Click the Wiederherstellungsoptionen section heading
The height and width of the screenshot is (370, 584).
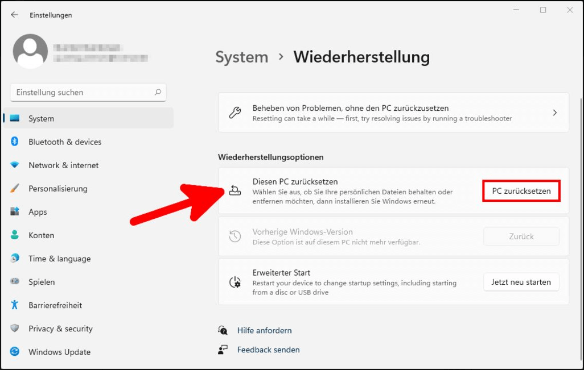271,157
